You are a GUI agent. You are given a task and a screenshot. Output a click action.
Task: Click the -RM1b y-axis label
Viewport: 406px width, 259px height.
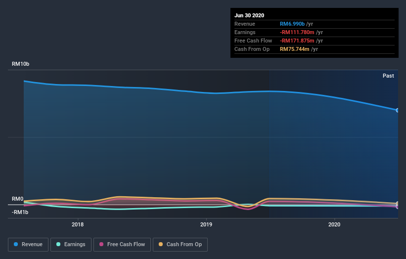pyautogui.click(x=20, y=212)
